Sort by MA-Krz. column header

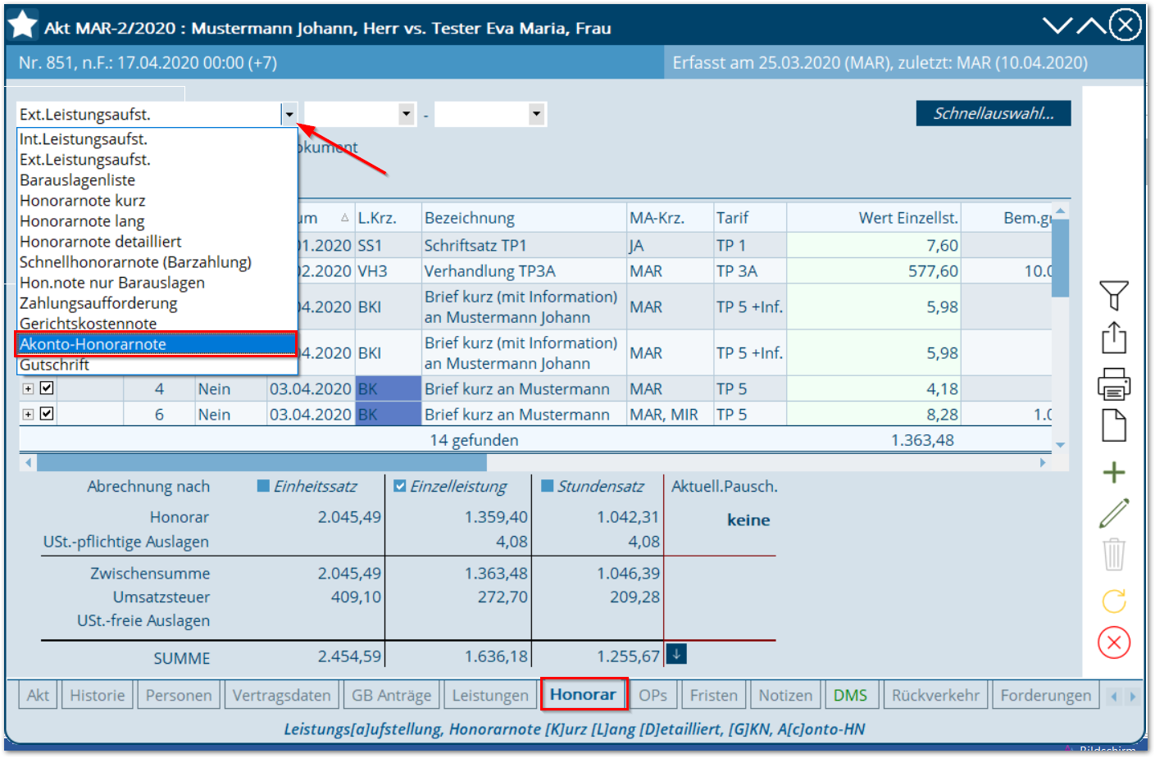click(670, 218)
